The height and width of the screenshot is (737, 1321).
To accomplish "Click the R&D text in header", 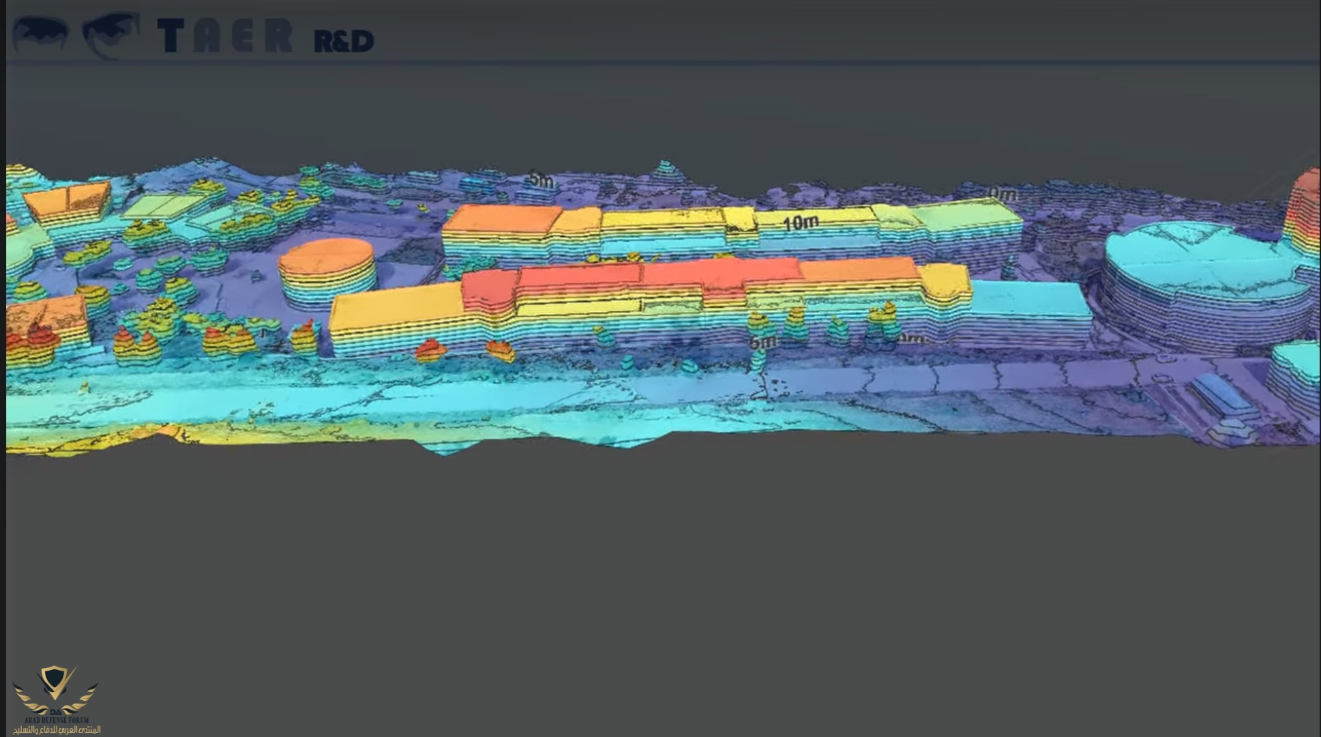I will [x=344, y=41].
